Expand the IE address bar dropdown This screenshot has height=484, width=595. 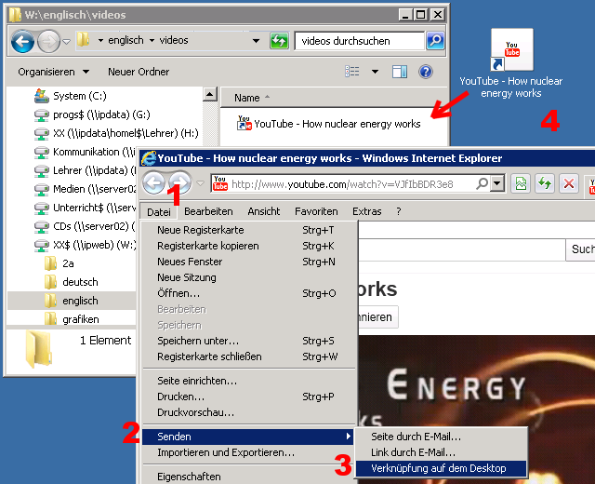(497, 183)
